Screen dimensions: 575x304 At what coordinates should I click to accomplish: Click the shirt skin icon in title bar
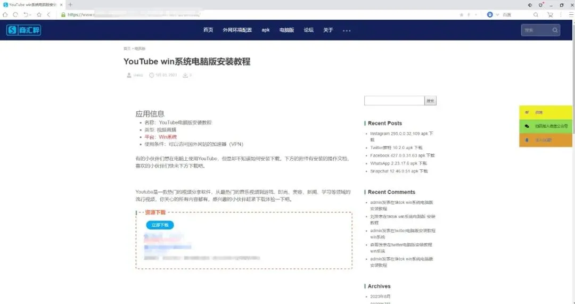click(x=540, y=5)
